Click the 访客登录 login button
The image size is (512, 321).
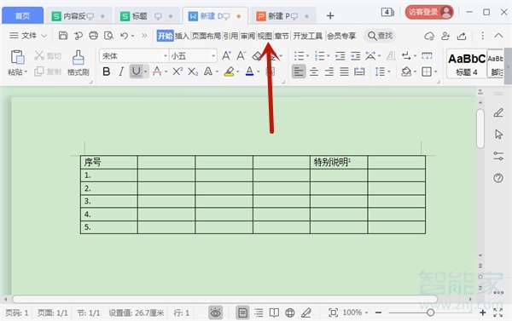429,13
